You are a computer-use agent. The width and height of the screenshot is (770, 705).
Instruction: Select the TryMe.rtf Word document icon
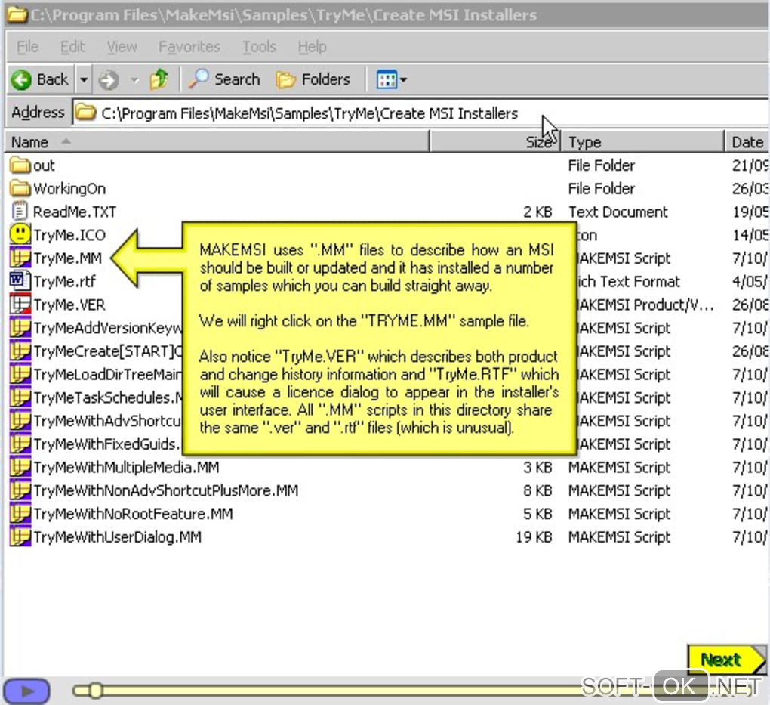tap(19, 281)
